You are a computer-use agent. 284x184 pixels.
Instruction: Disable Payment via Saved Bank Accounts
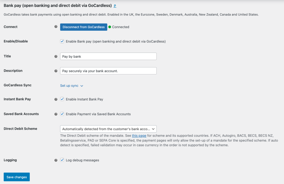pos(62,114)
